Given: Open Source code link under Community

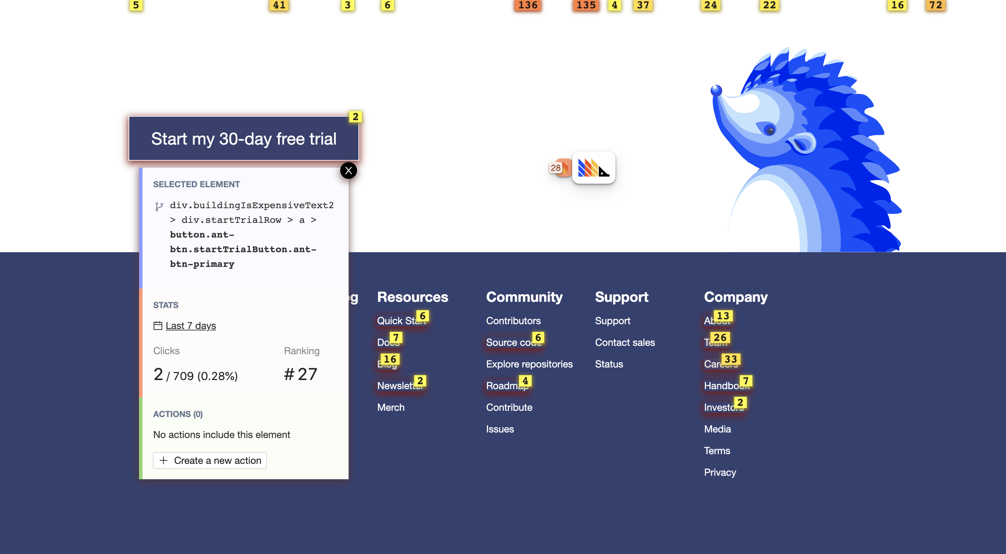Looking at the screenshot, I should 508,342.
